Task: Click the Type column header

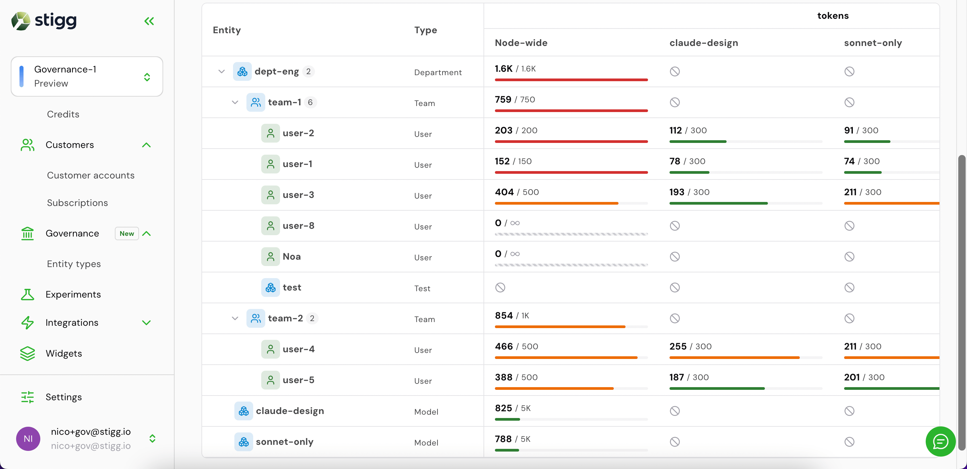Action: pos(425,30)
